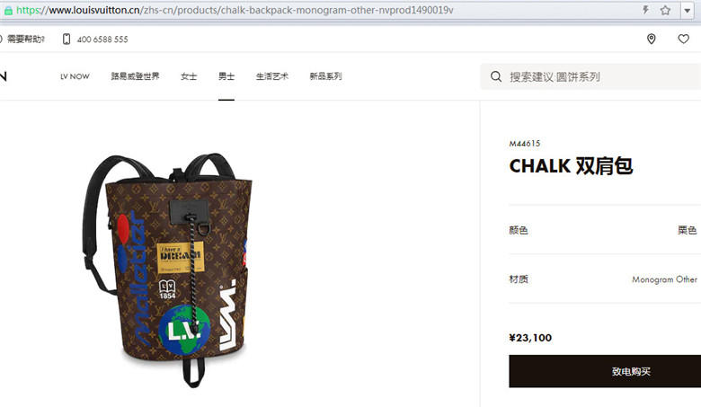
Task: Click the 致电购买 call-to-buy button
Action: pyautogui.click(x=605, y=371)
